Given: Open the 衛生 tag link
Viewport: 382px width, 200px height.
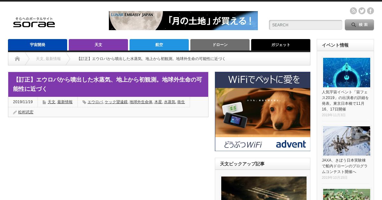Looking at the screenshot, I should tap(181, 102).
